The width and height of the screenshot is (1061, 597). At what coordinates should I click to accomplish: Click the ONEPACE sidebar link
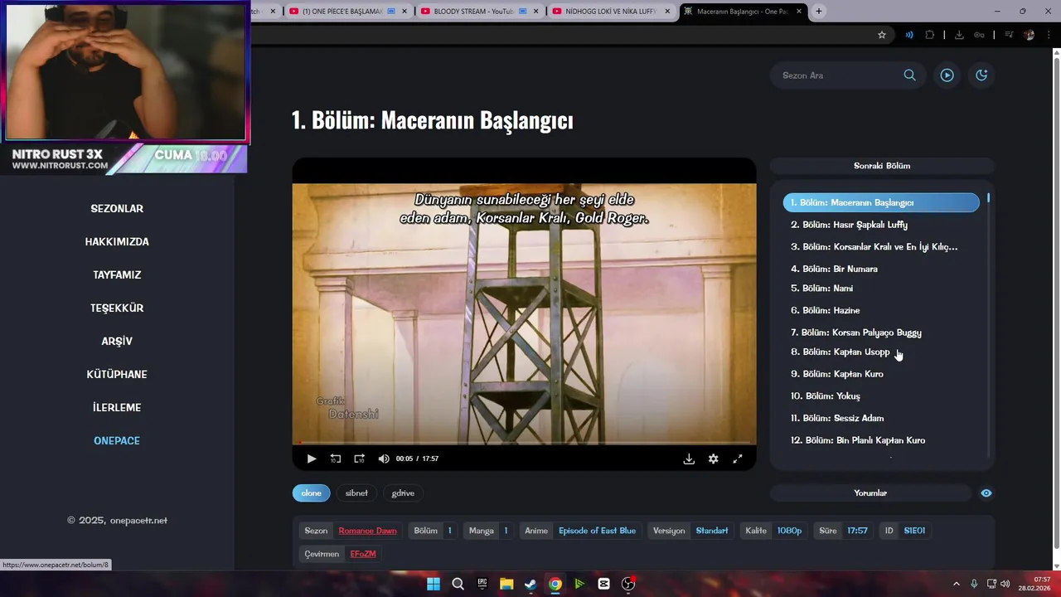(x=117, y=441)
